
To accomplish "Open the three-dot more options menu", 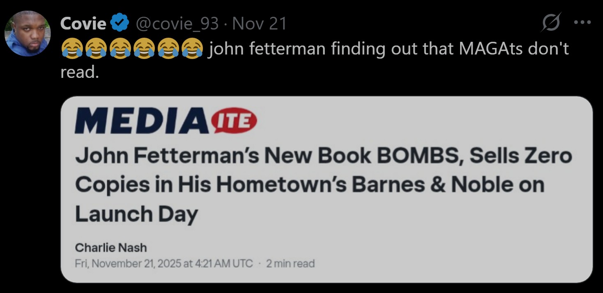I will click(x=582, y=23).
